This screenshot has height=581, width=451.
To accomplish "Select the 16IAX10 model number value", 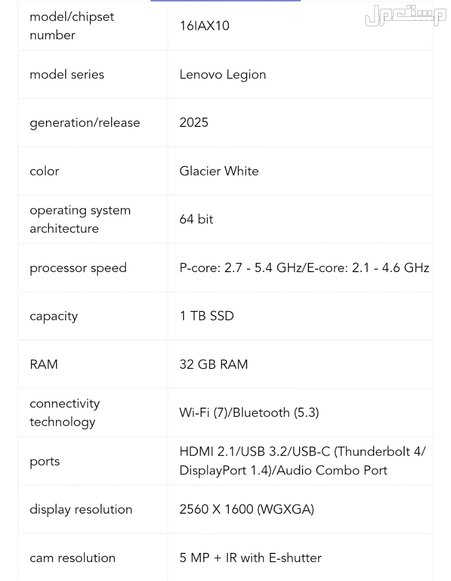I will click(204, 26).
